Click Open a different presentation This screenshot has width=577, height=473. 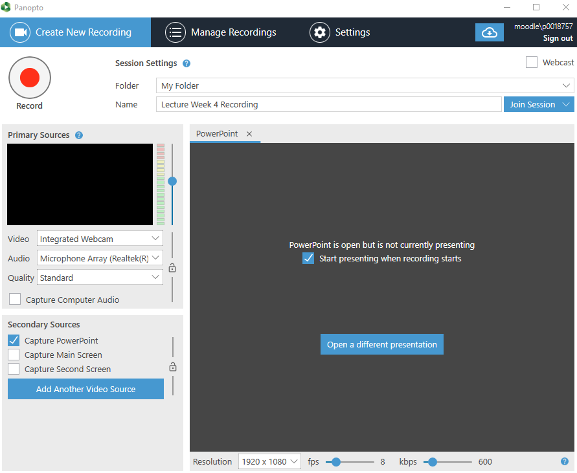pos(381,344)
